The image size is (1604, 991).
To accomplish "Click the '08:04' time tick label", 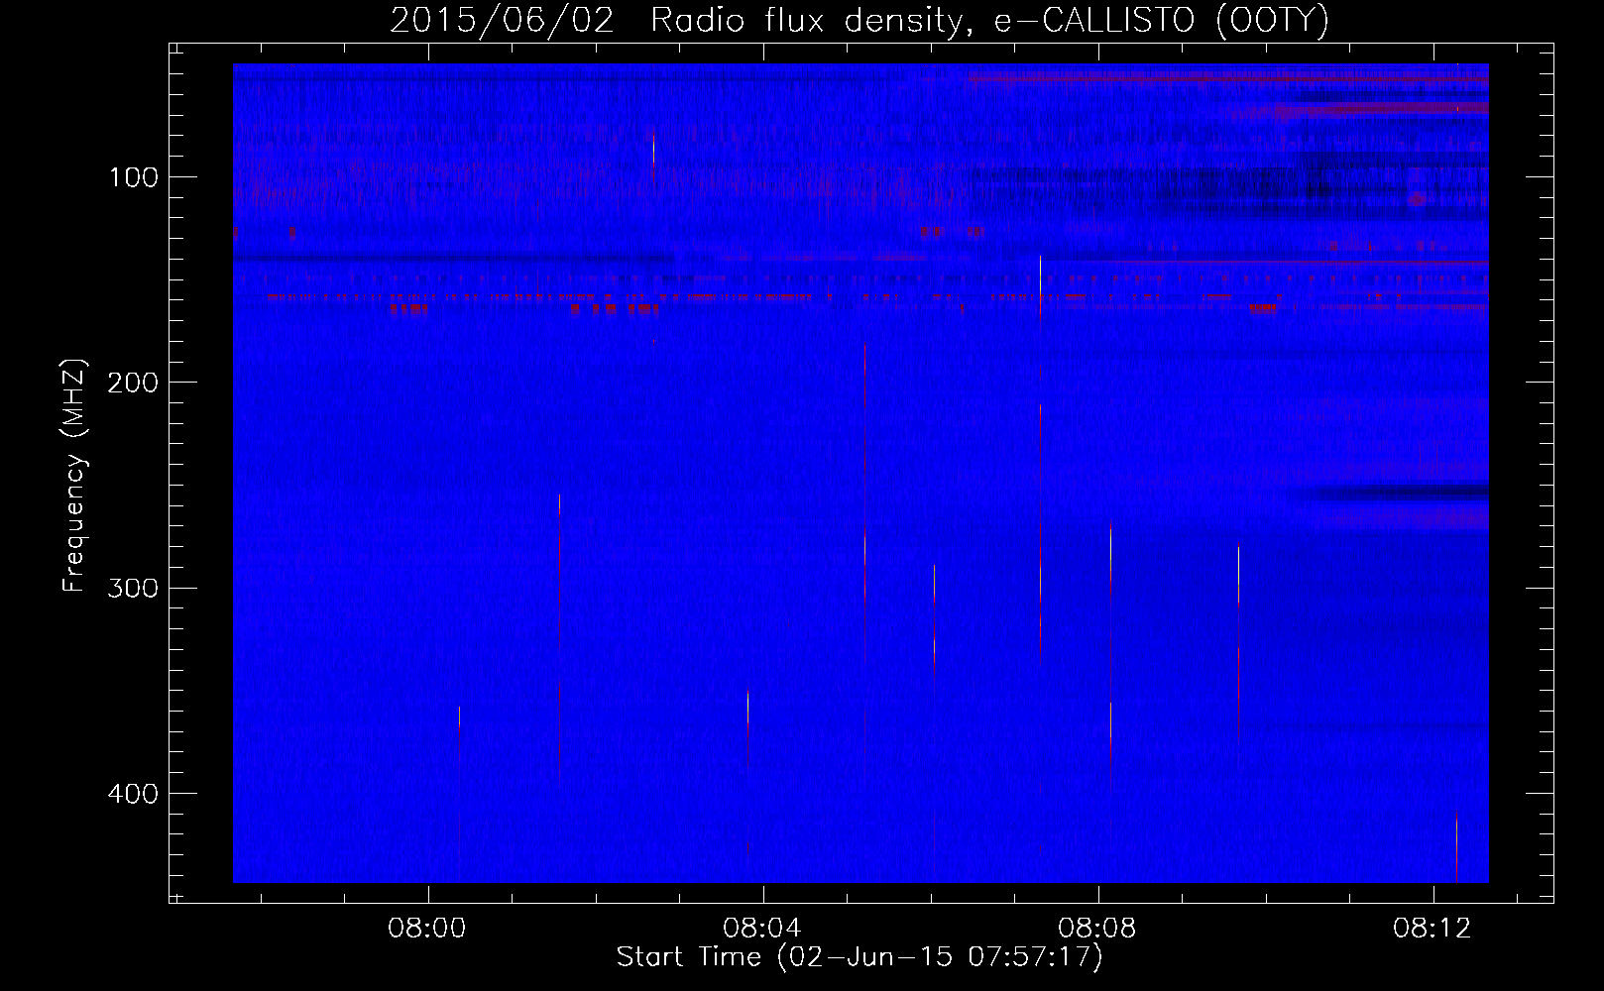I will click(x=762, y=929).
